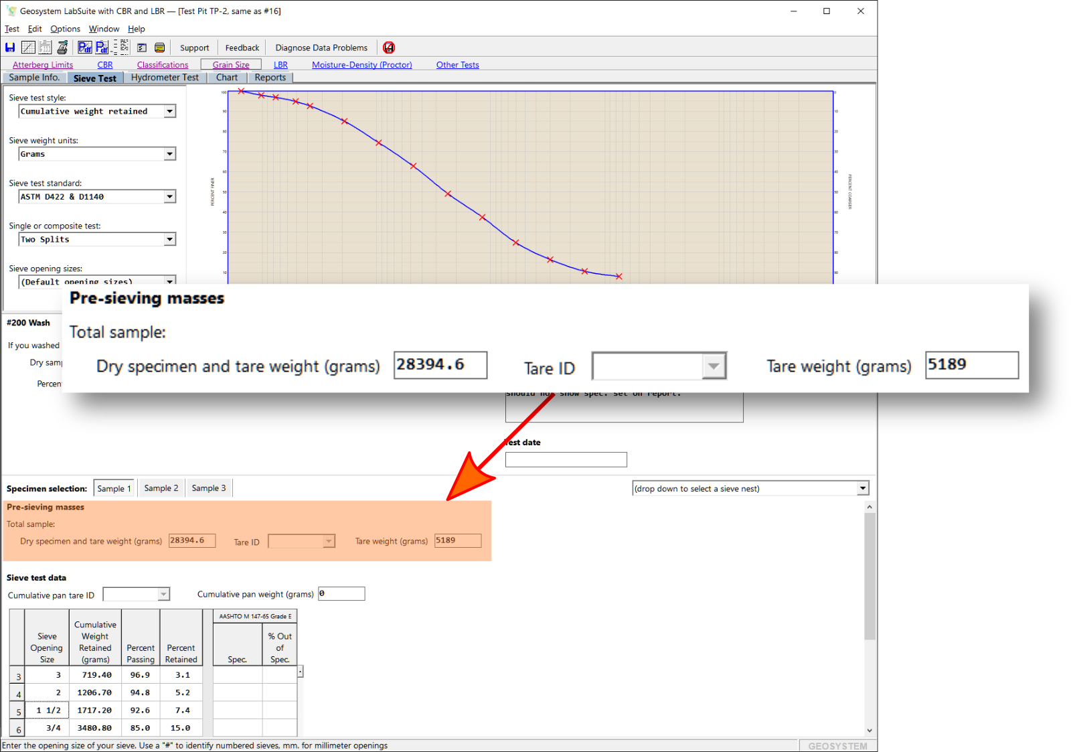The image size is (1071, 752).
Task: Click the printer icon in toolbar
Action: [62, 48]
